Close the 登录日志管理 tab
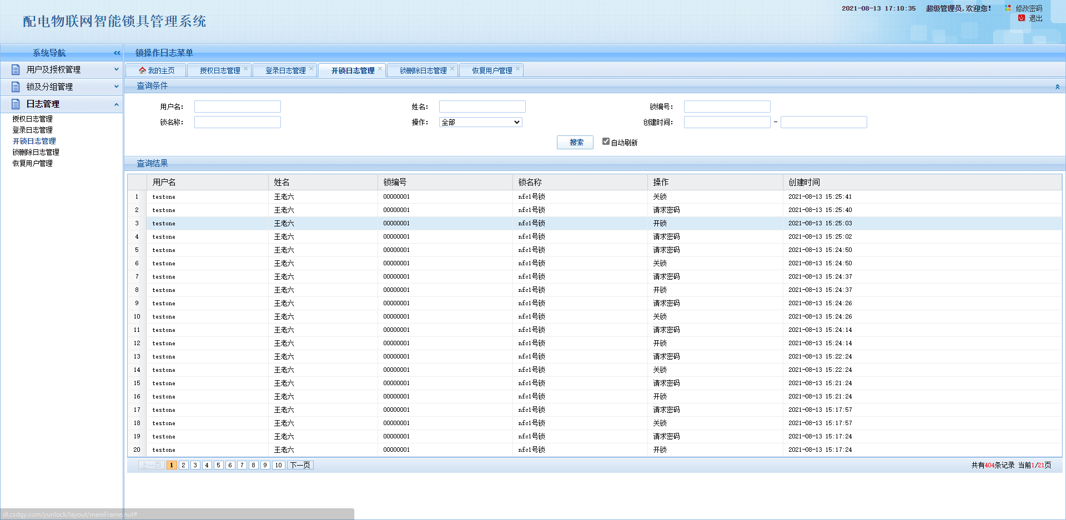This screenshot has width=1066, height=520. tap(311, 69)
